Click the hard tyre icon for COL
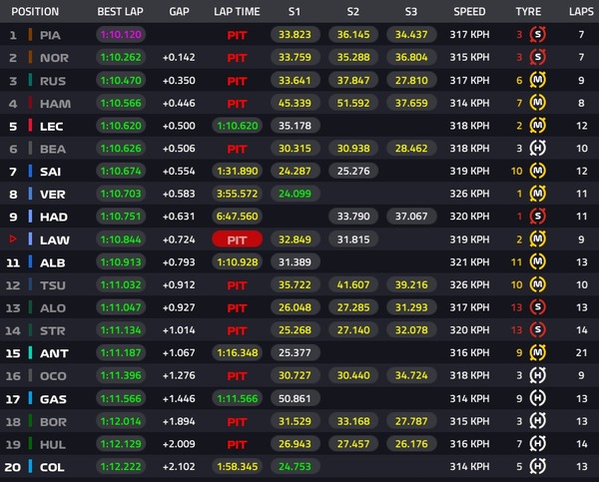The width and height of the screenshot is (599, 482). (537, 466)
